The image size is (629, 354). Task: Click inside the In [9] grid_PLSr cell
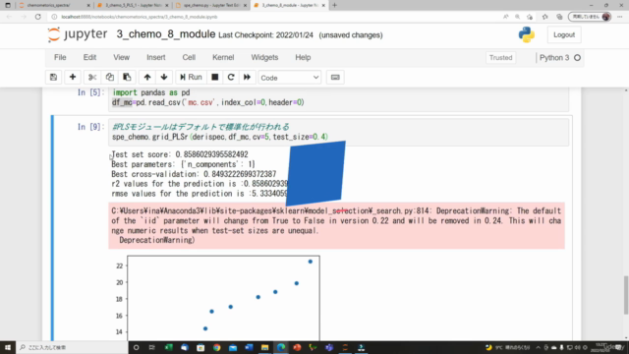(339, 132)
